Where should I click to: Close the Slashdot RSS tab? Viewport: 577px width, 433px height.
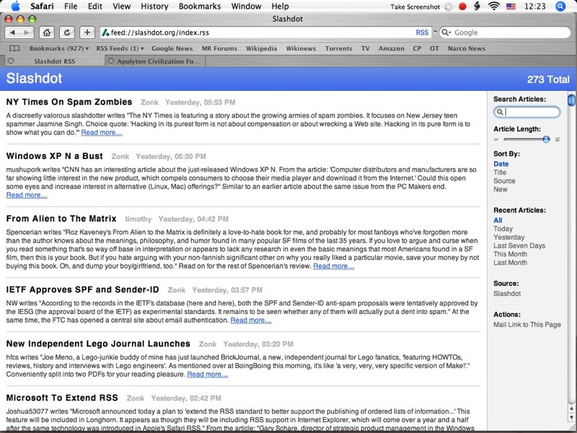click(x=9, y=61)
